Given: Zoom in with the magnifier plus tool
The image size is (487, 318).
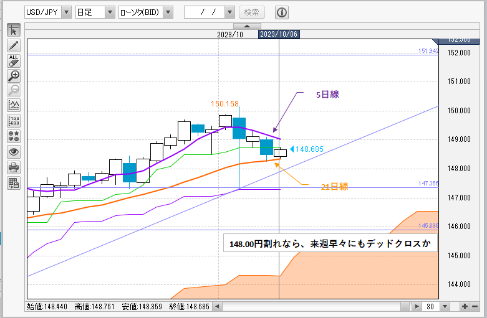Looking at the screenshot, I should [x=14, y=76].
